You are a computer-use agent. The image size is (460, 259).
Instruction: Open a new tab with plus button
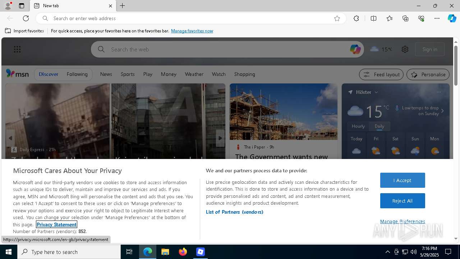pyautogui.click(x=123, y=6)
